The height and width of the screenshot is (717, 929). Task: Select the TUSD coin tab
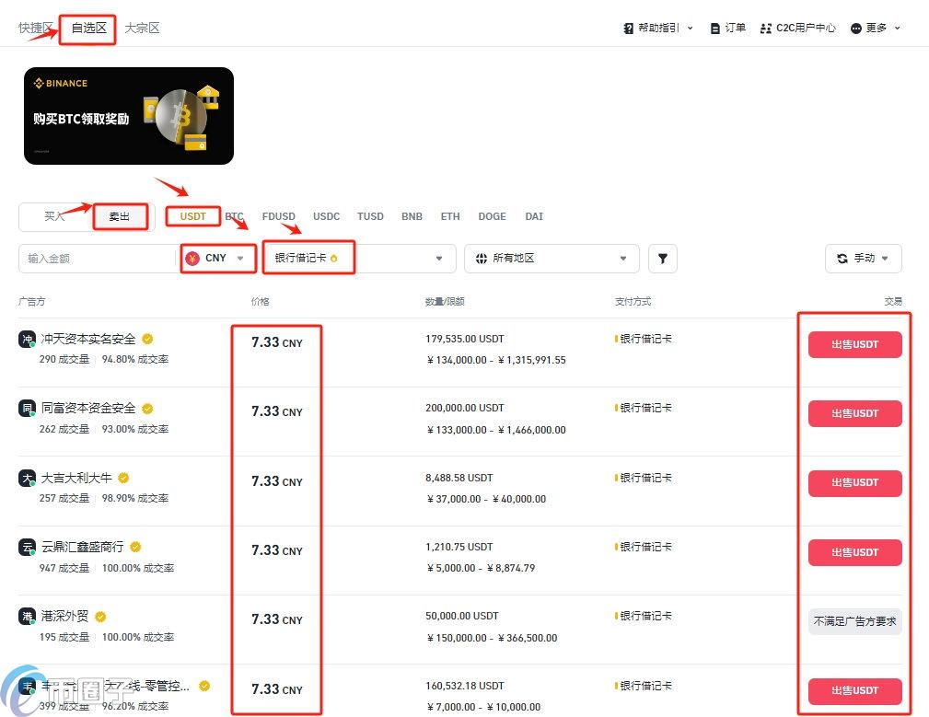[370, 216]
